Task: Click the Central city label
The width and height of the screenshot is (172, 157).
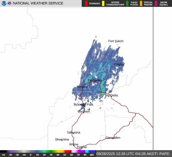Action: (119, 64)
